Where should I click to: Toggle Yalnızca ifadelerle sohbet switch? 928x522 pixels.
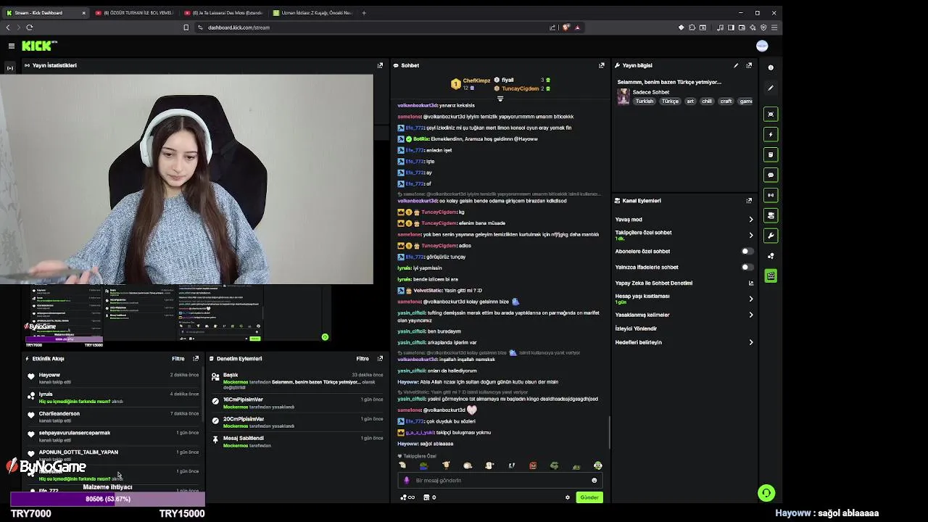tap(747, 267)
